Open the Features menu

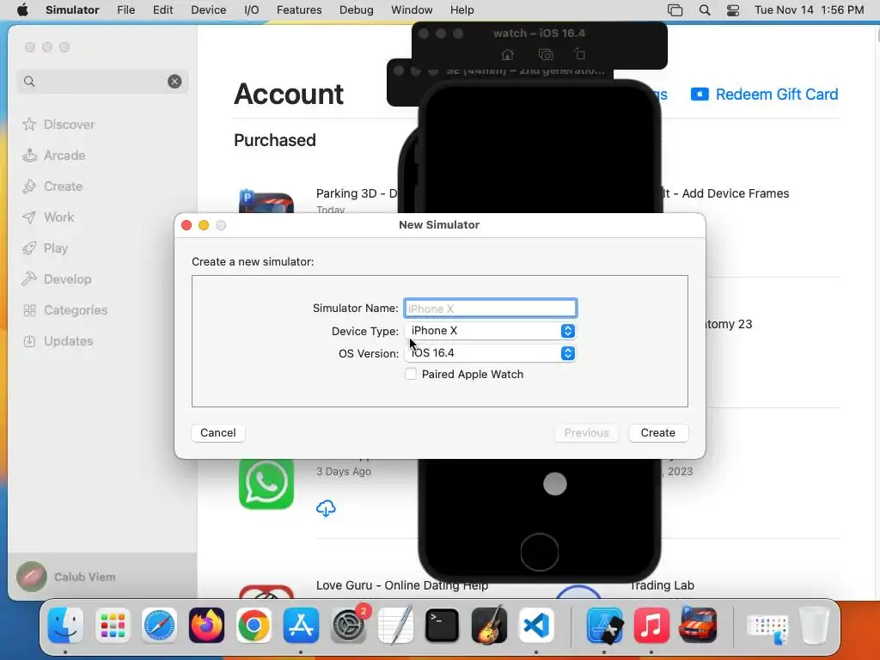coord(299,10)
